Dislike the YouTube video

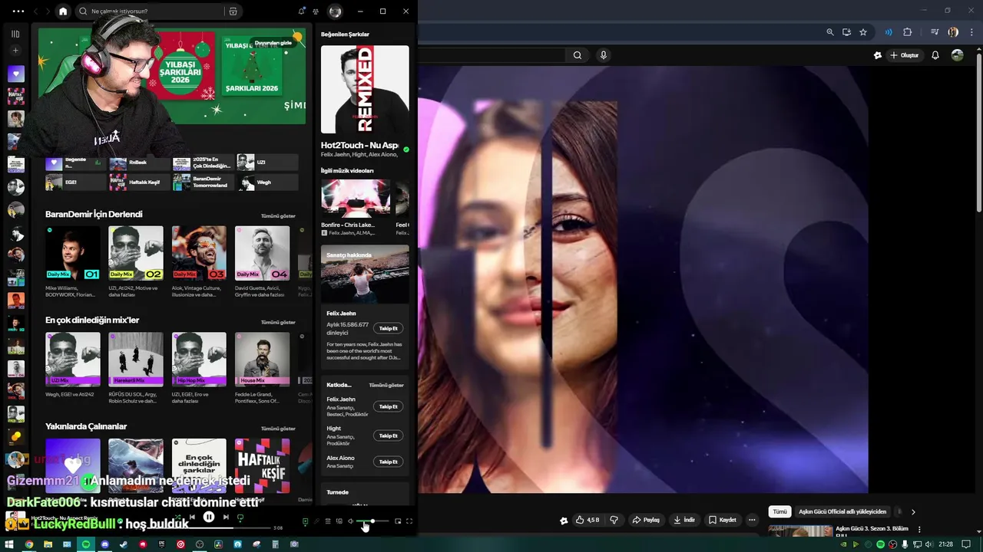pyautogui.click(x=614, y=520)
